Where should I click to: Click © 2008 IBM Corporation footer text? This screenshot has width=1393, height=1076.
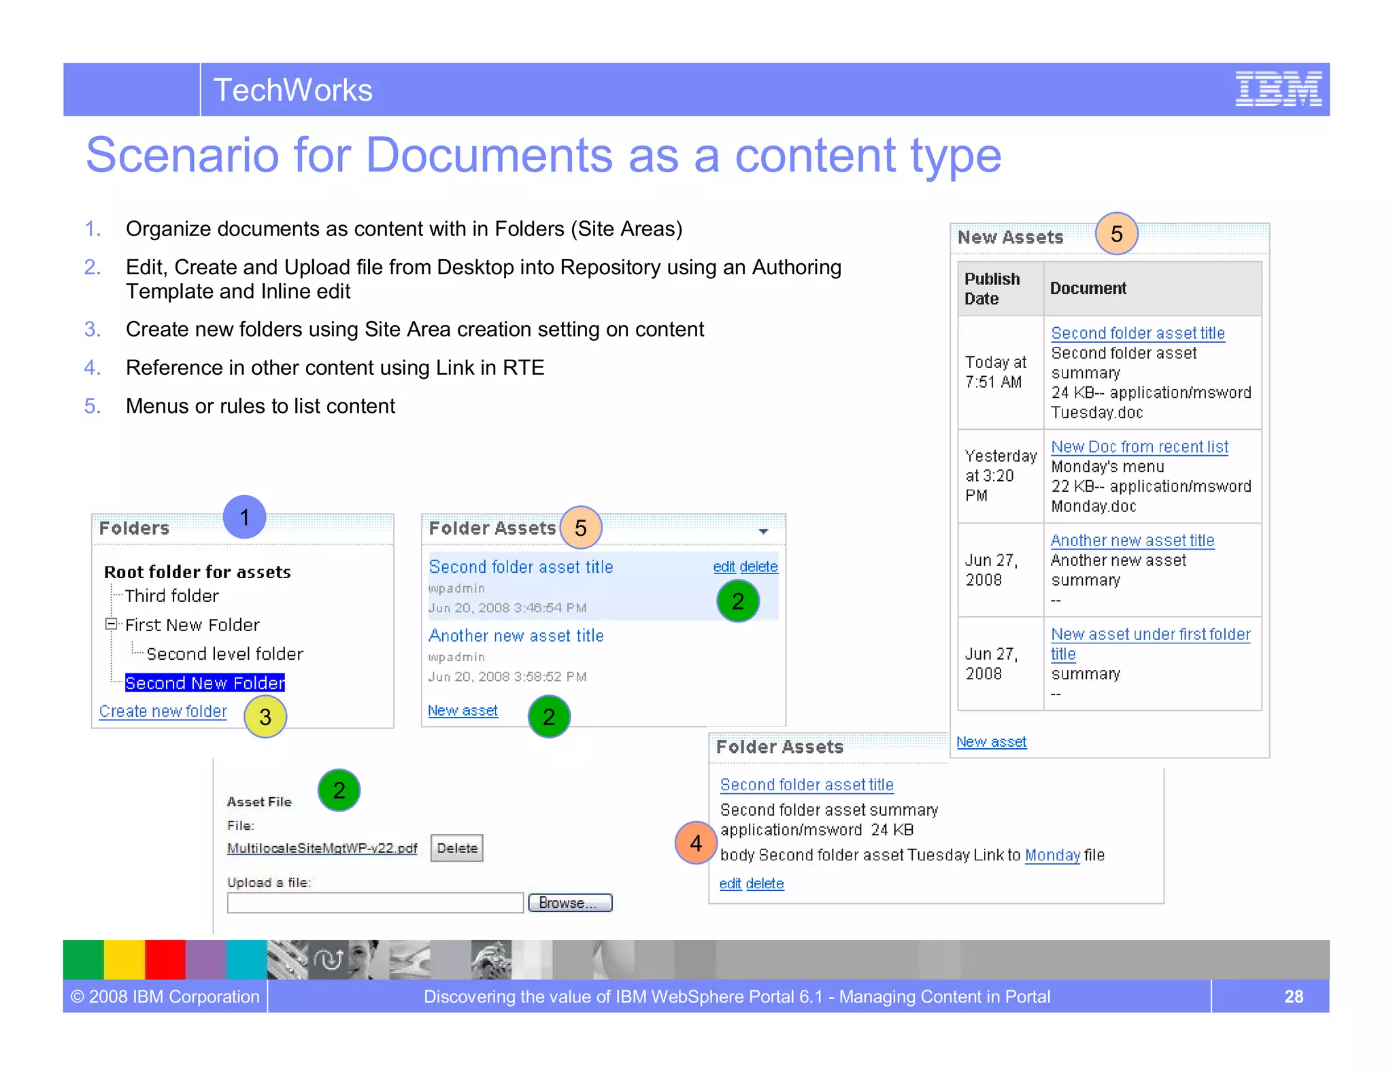[x=165, y=997]
